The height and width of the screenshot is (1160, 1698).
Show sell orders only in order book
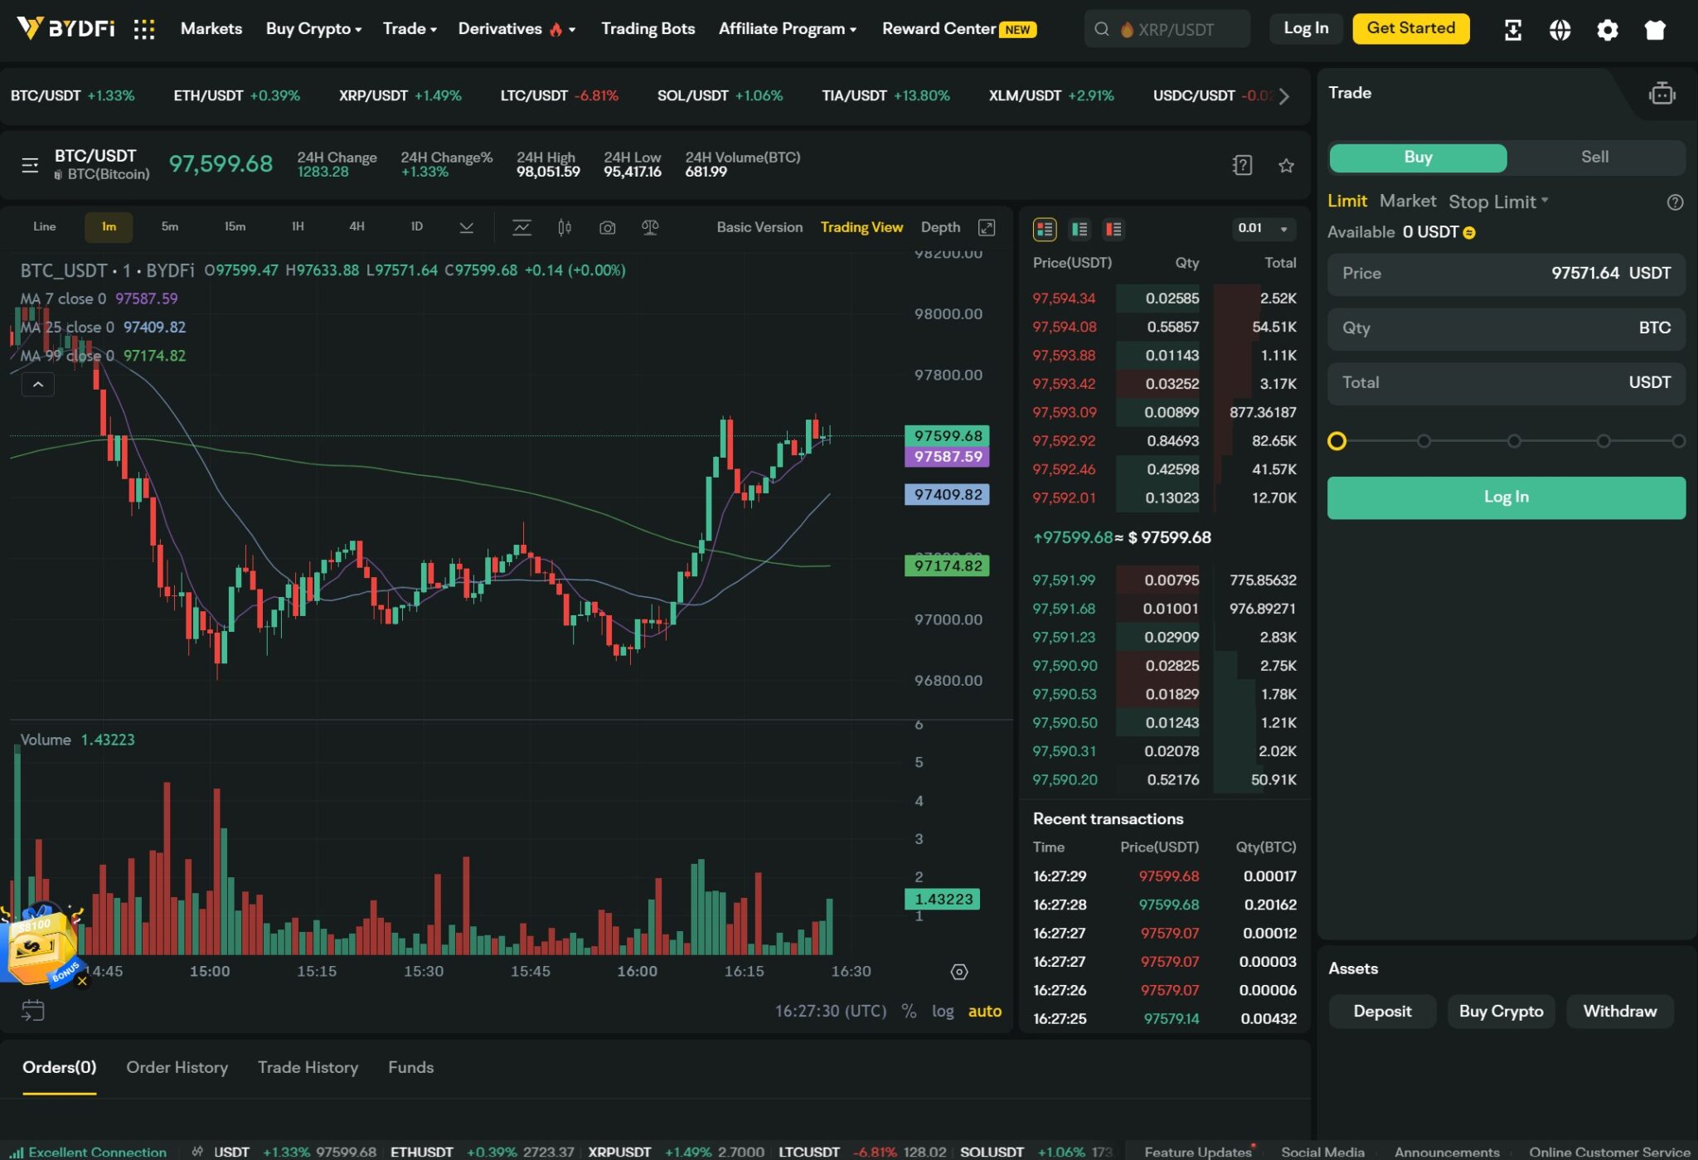[x=1113, y=229]
